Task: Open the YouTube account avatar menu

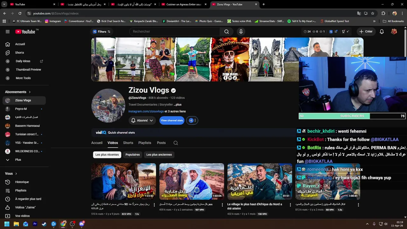Action: pyautogui.click(x=394, y=31)
